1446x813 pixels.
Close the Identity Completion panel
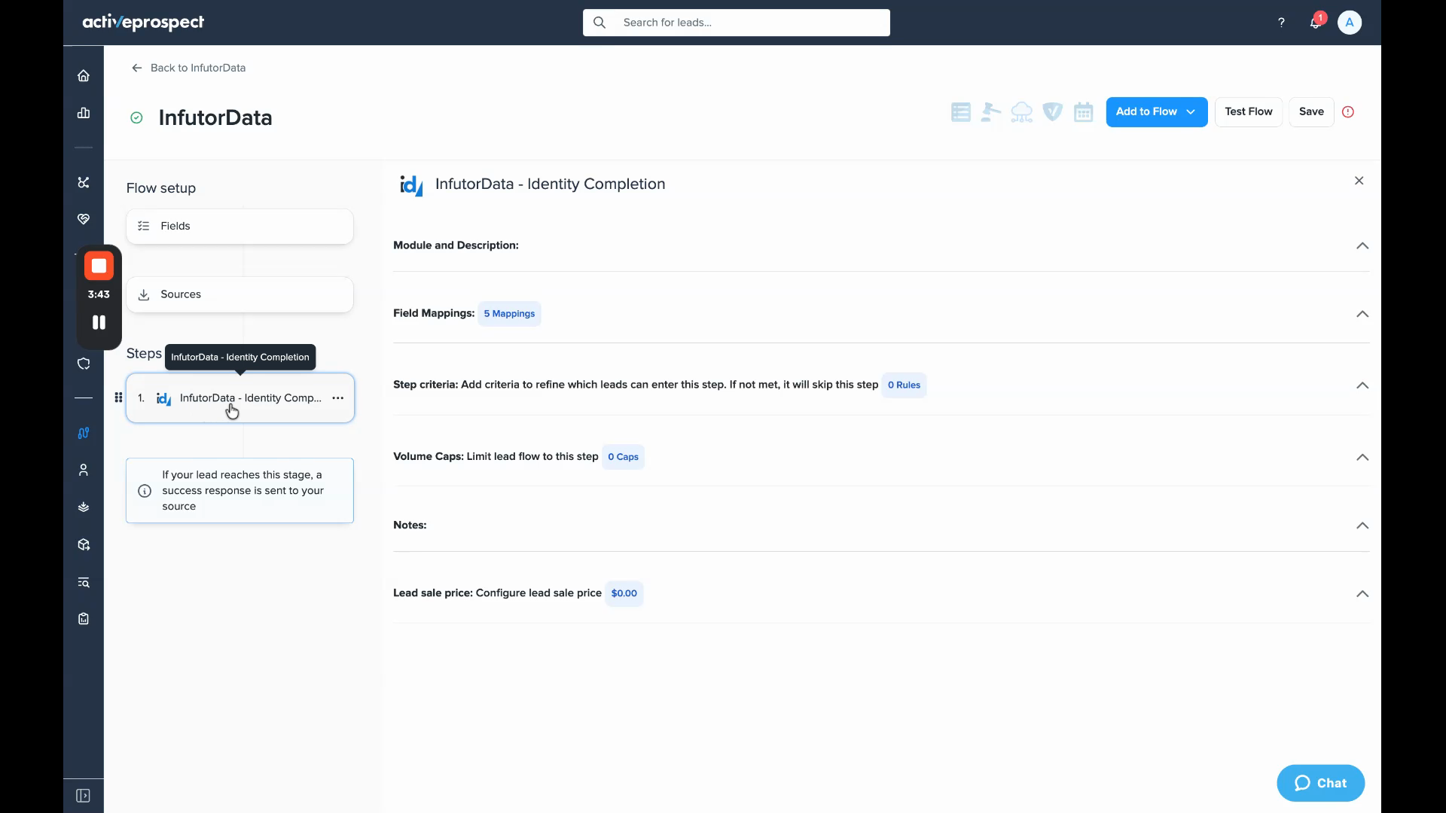tap(1359, 181)
